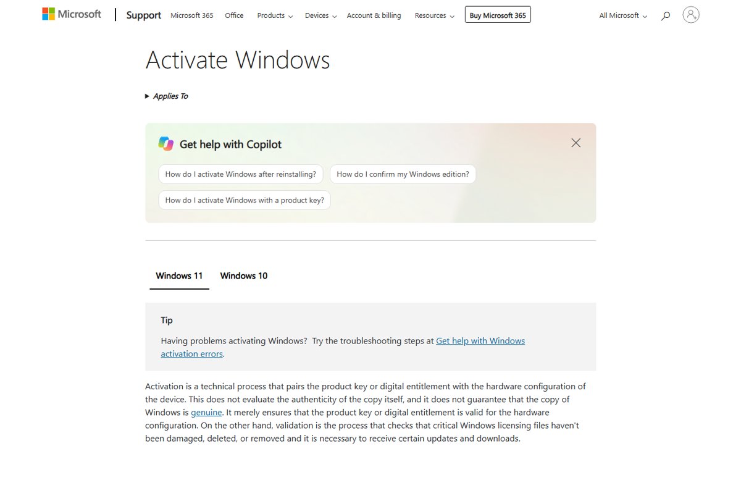Viewport: 741px width, 488px height.
Task: Ask Copilot about activating after reinstalling
Action: pos(240,174)
